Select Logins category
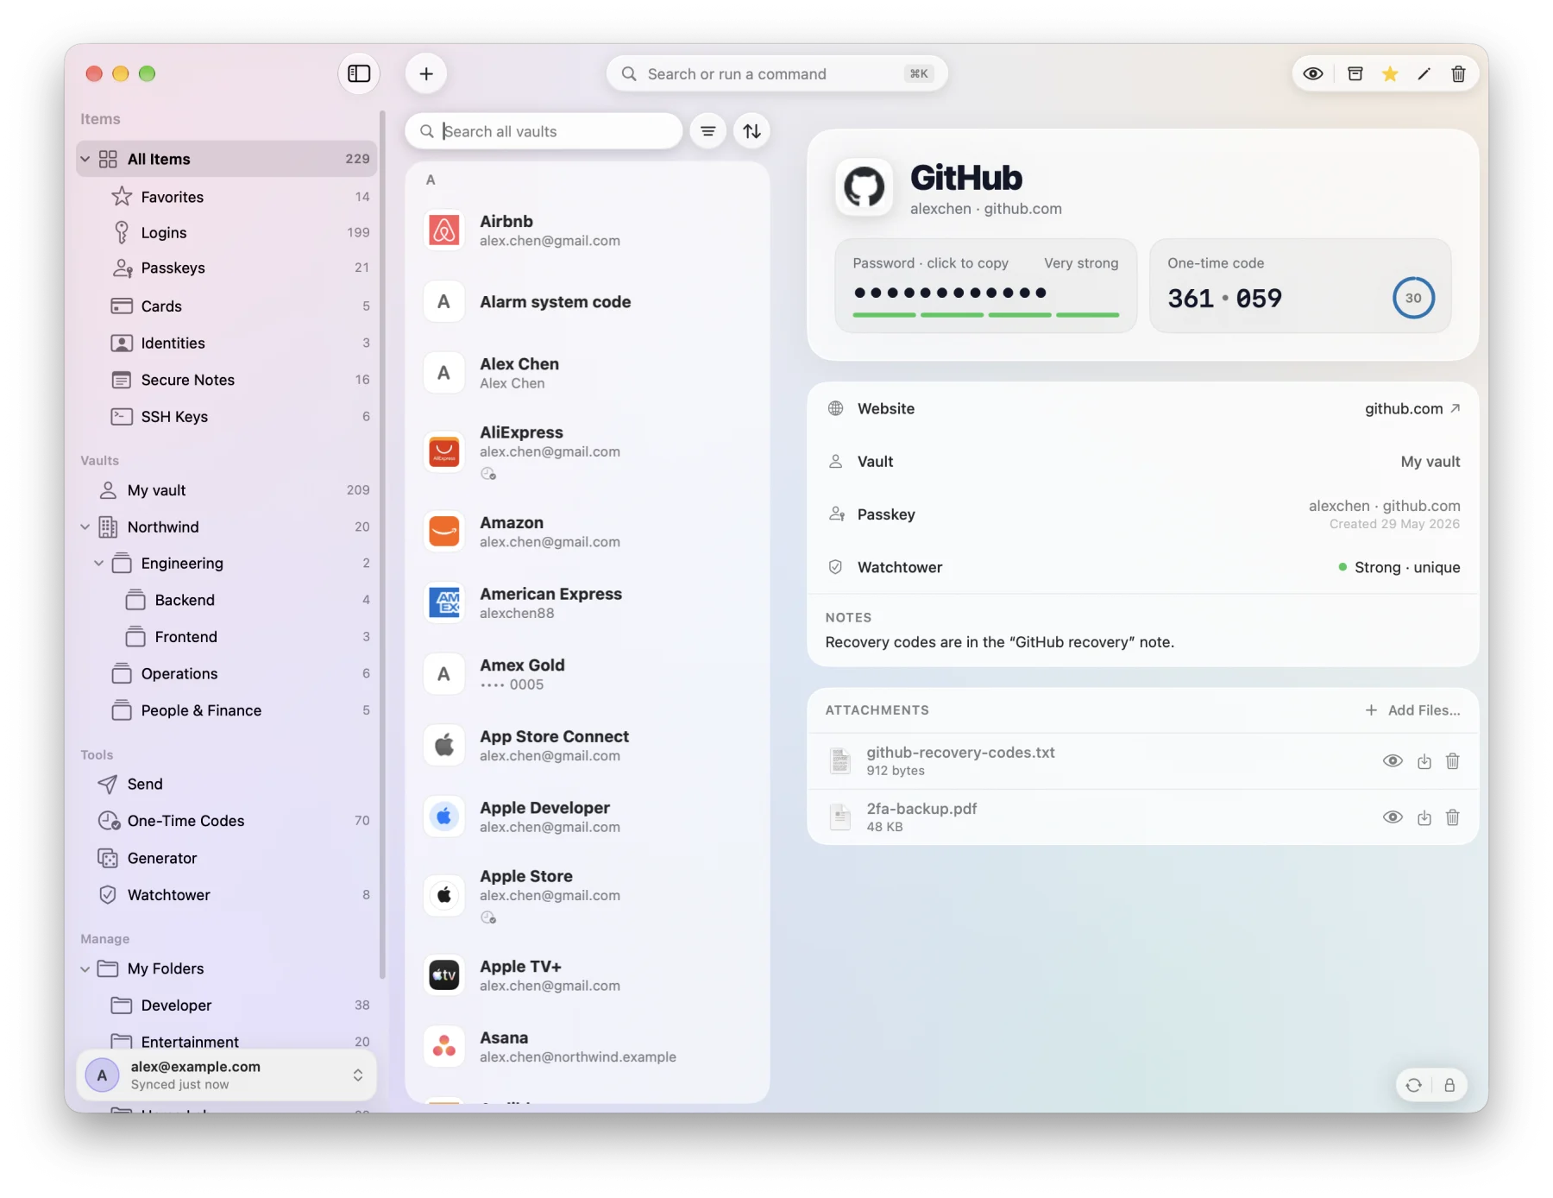 [227, 232]
